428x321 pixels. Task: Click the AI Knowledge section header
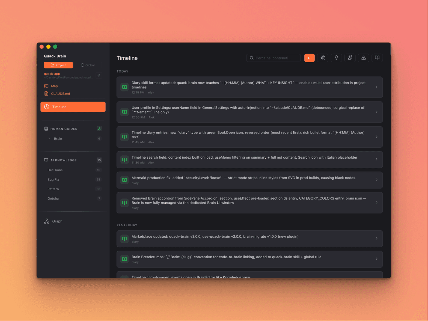(x=63, y=160)
